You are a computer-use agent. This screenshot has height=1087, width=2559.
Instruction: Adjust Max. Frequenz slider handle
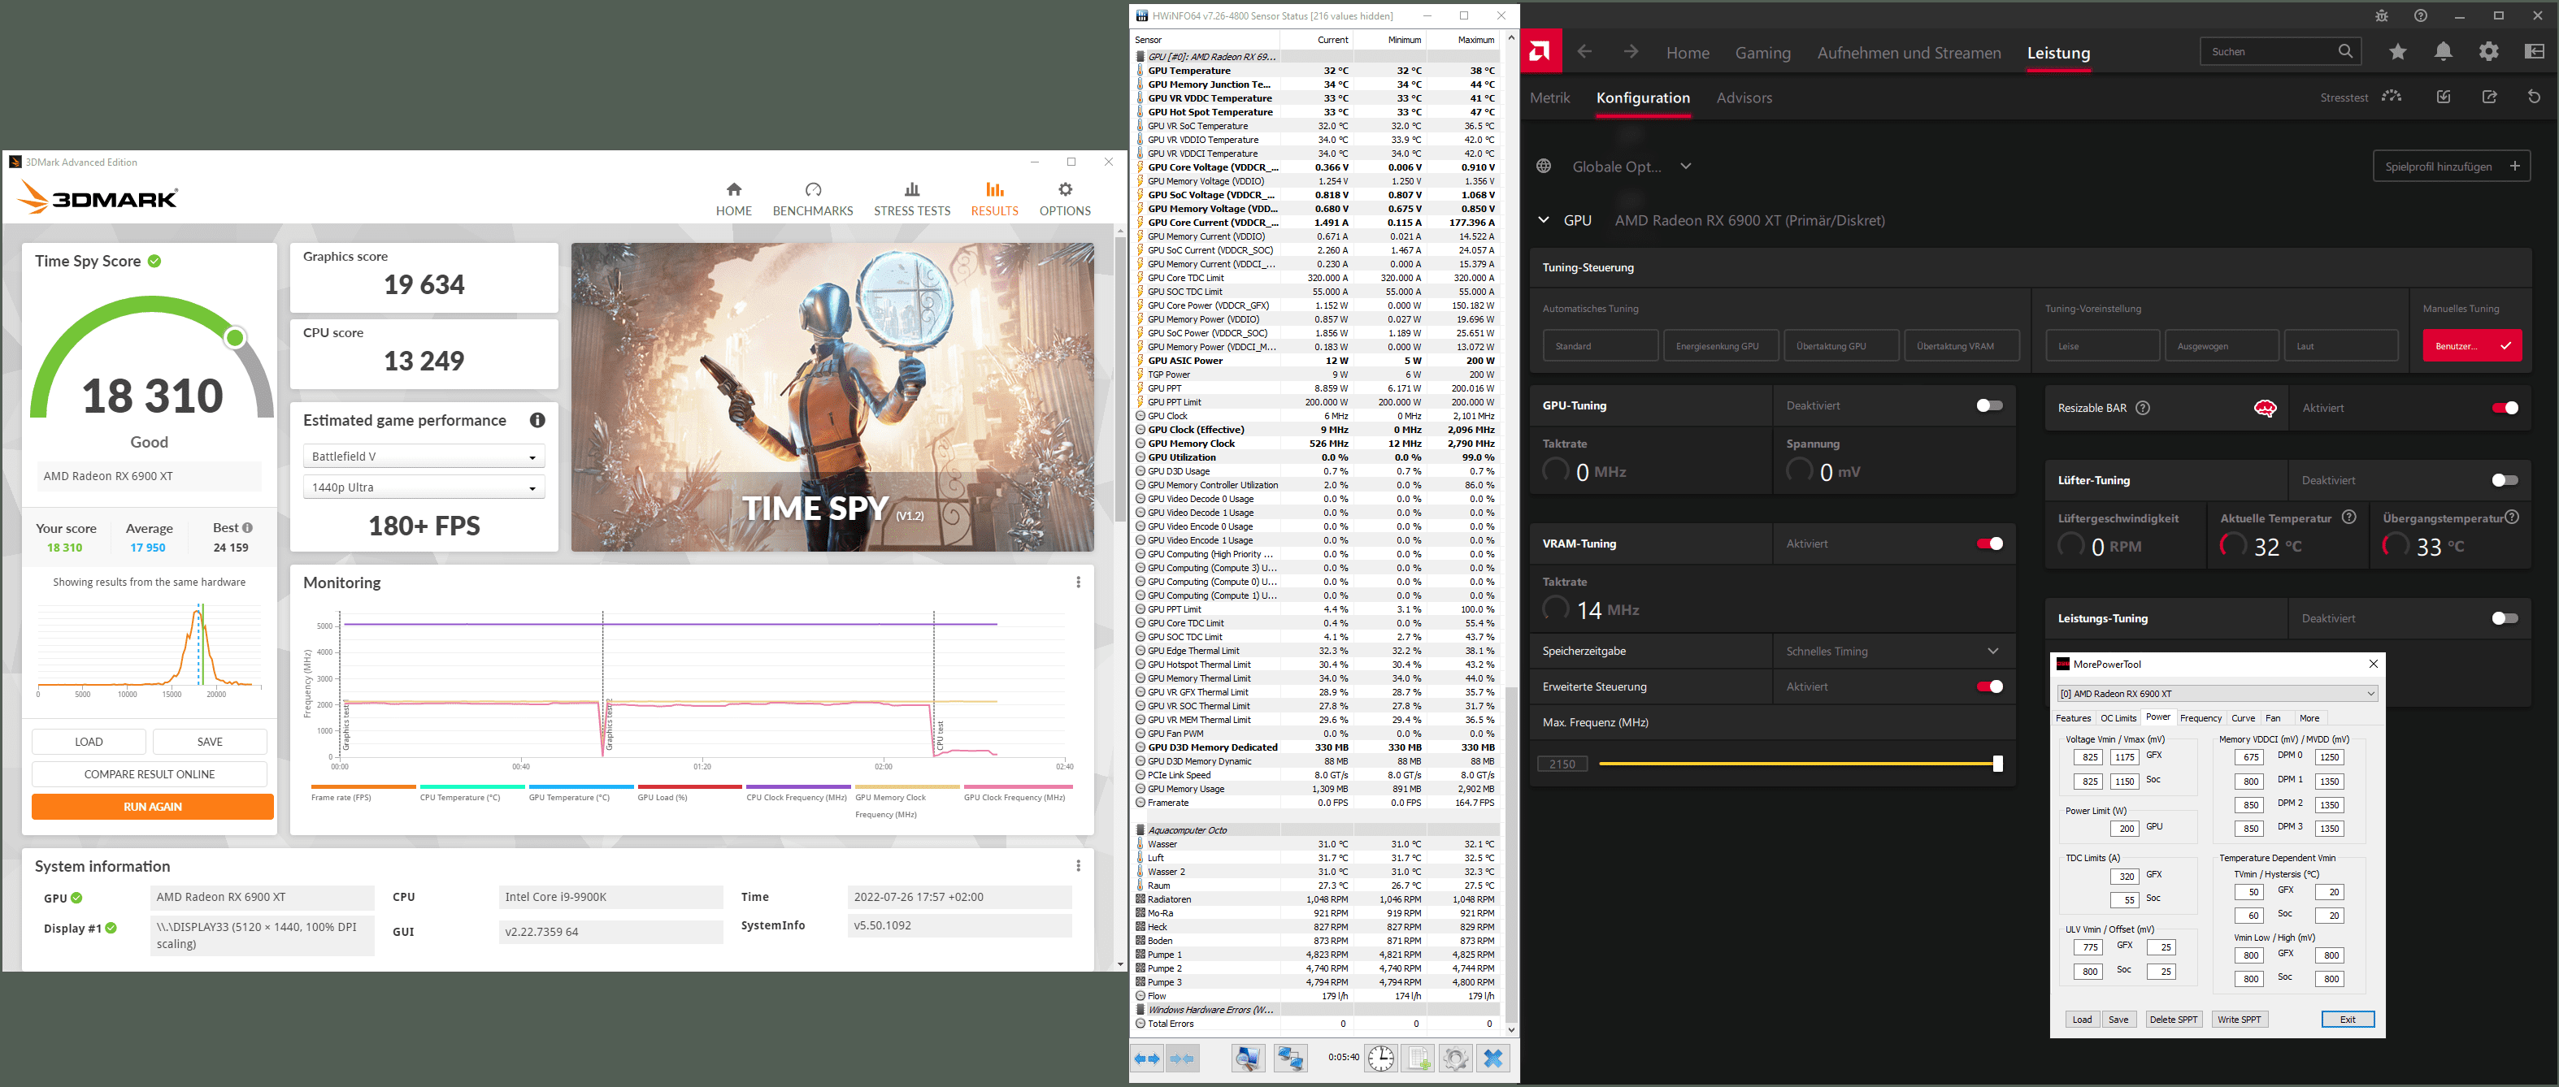click(x=1998, y=764)
